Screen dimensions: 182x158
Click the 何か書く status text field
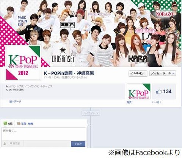click(44, 134)
